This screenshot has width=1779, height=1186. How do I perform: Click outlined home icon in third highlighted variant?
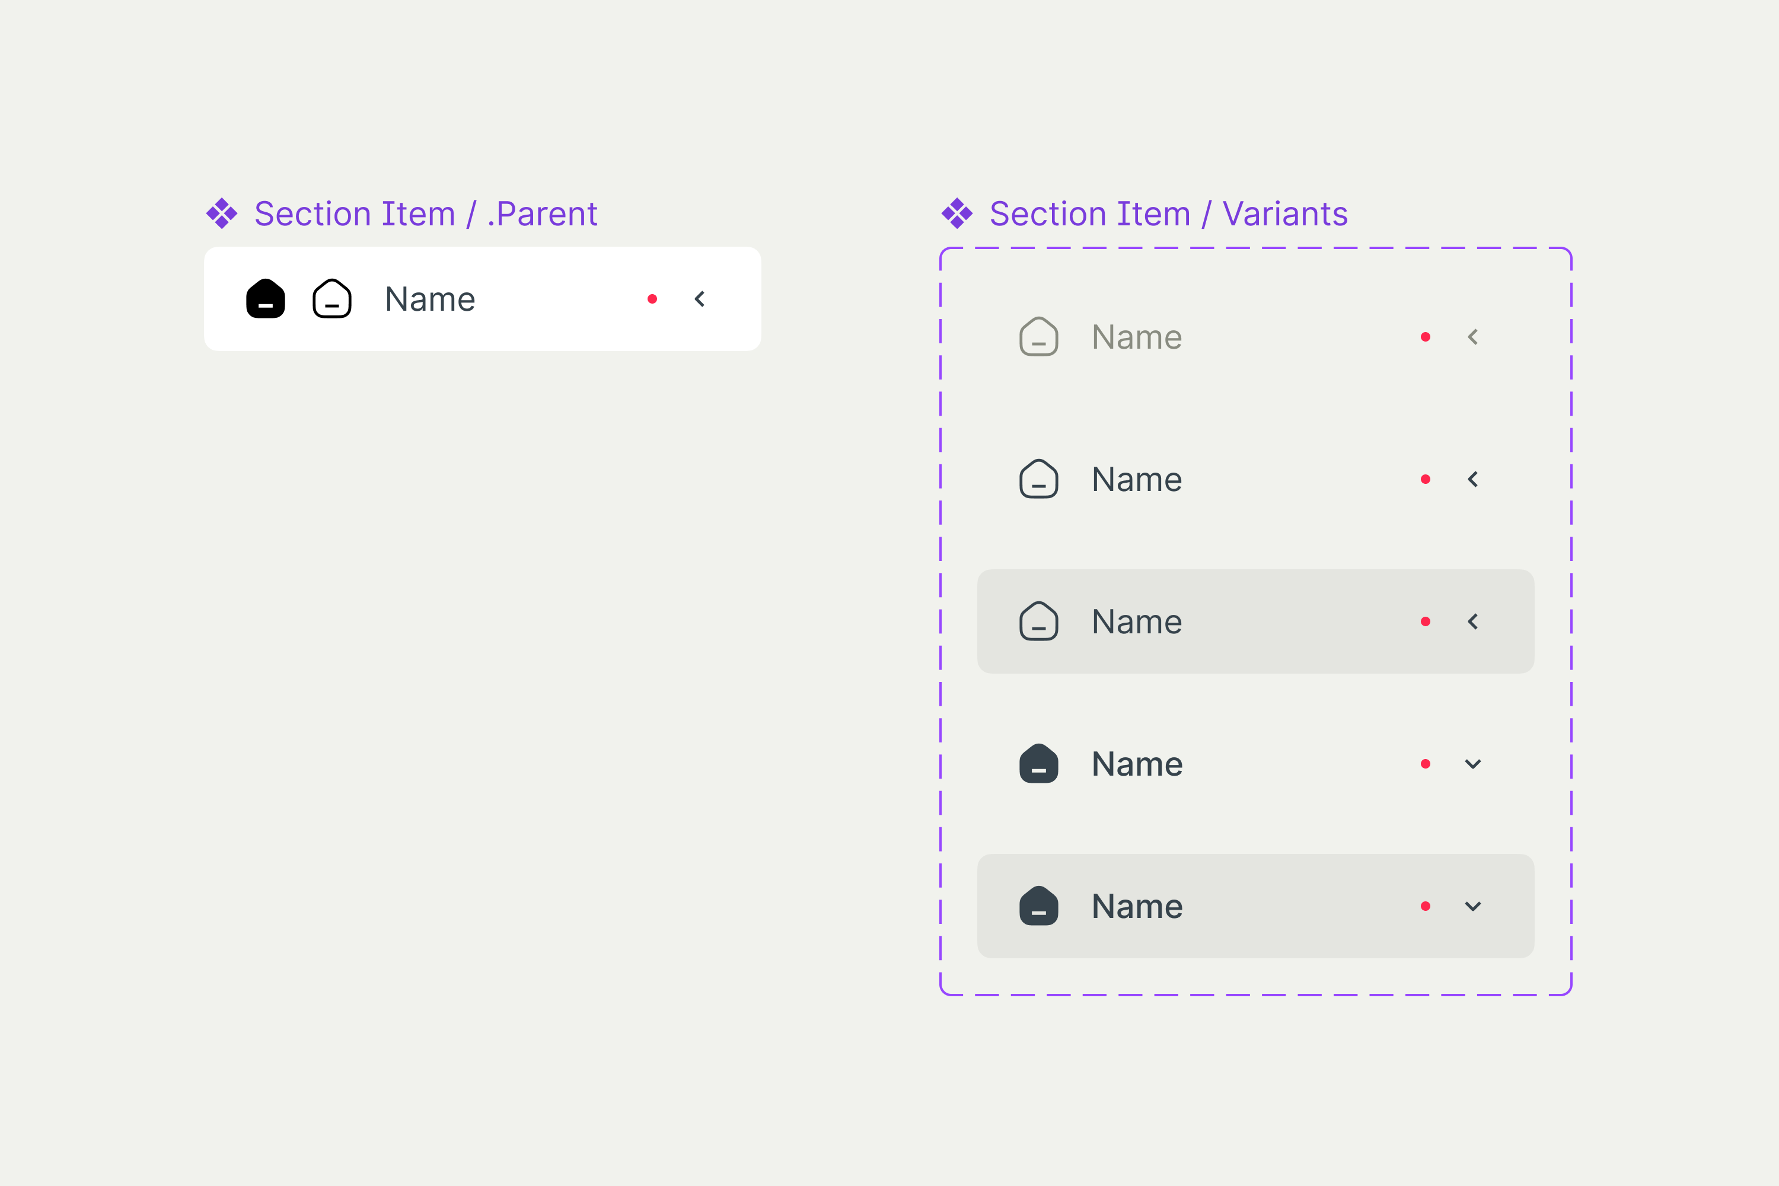click(x=1038, y=621)
